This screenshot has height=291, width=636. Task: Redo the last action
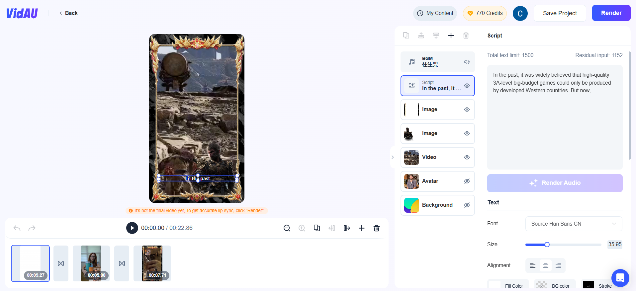tap(32, 228)
